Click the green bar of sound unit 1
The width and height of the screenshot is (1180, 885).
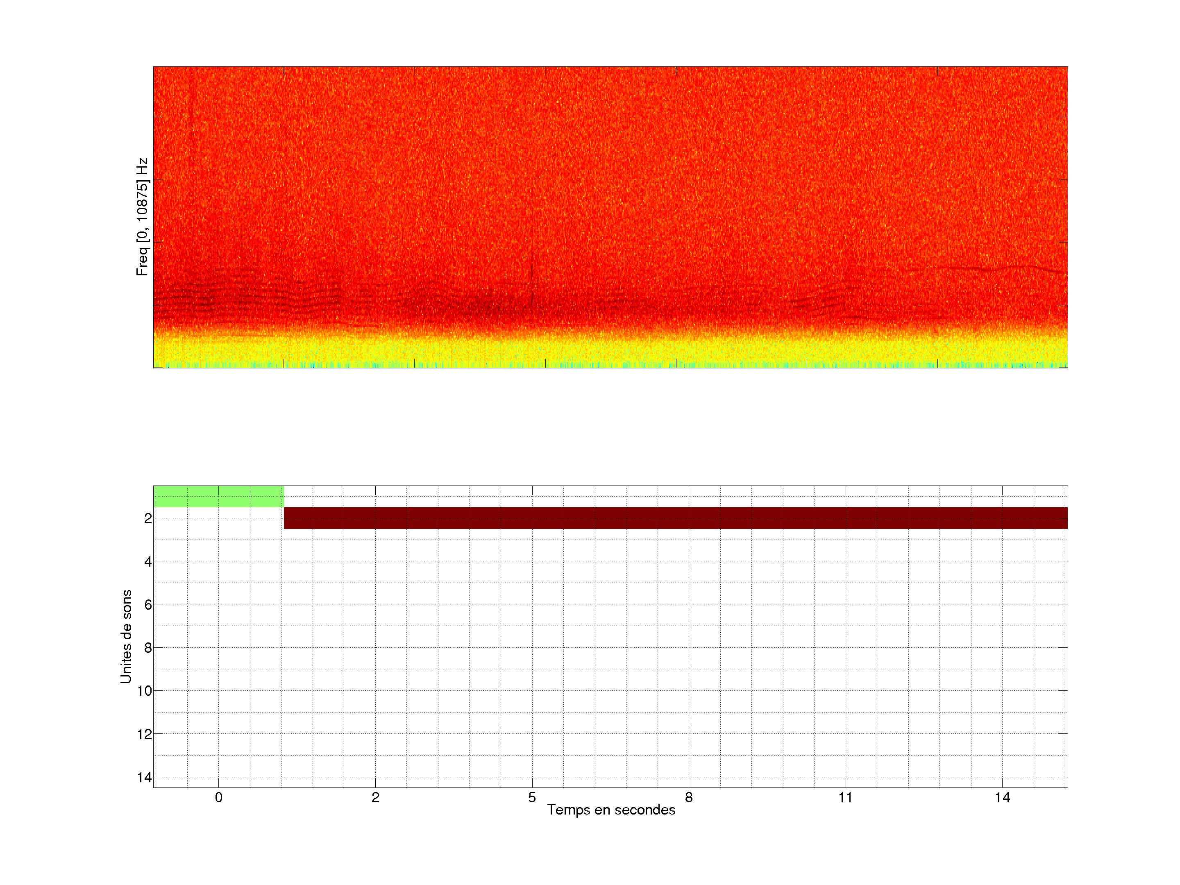click(218, 496)
